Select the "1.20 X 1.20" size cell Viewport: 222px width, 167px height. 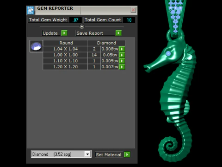tap(65, 67)
